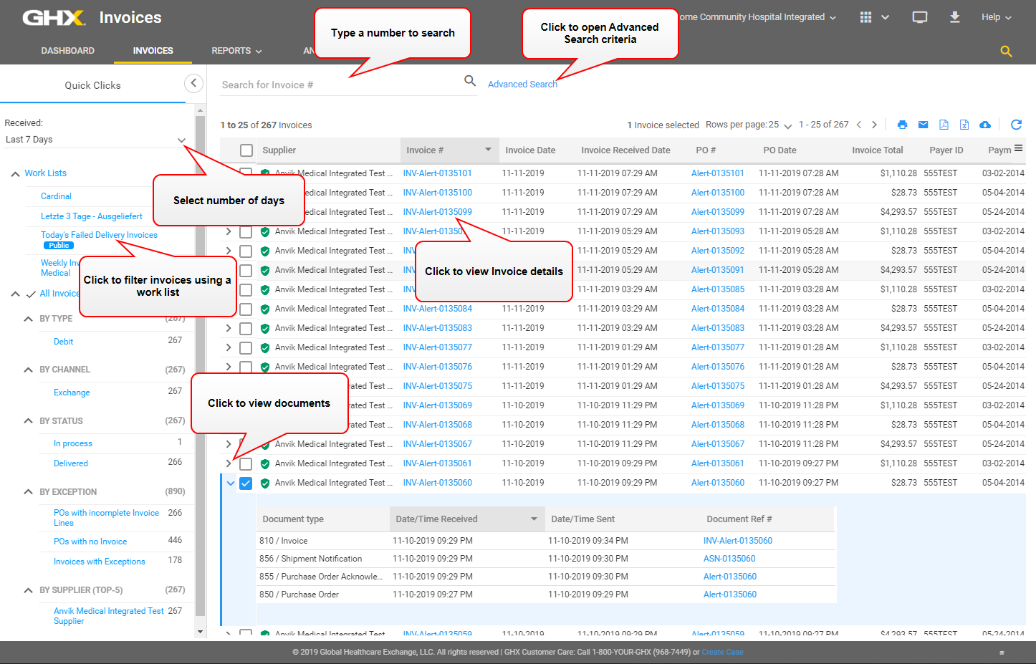Check the box for PO Alert-0135092 row
Image resolution: width=1036 pixels, height=664 pixels.
pyautogui.click(x=246, y=251)
